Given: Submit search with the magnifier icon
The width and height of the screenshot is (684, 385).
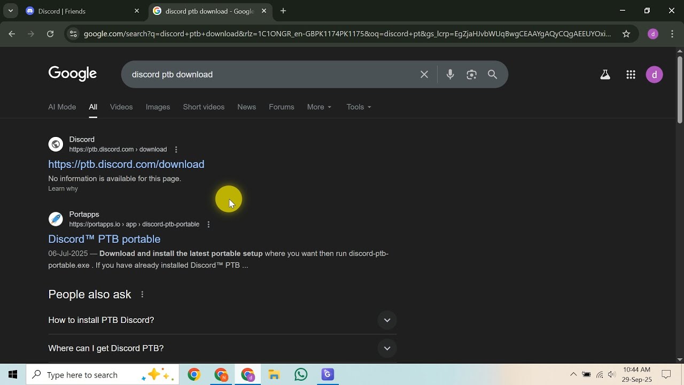Looking at the screenshot, I should tap(493, 74).
